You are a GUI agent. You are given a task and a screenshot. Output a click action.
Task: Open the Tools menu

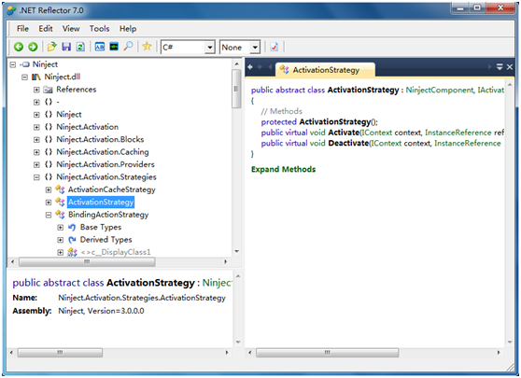[x=99, y=29]
